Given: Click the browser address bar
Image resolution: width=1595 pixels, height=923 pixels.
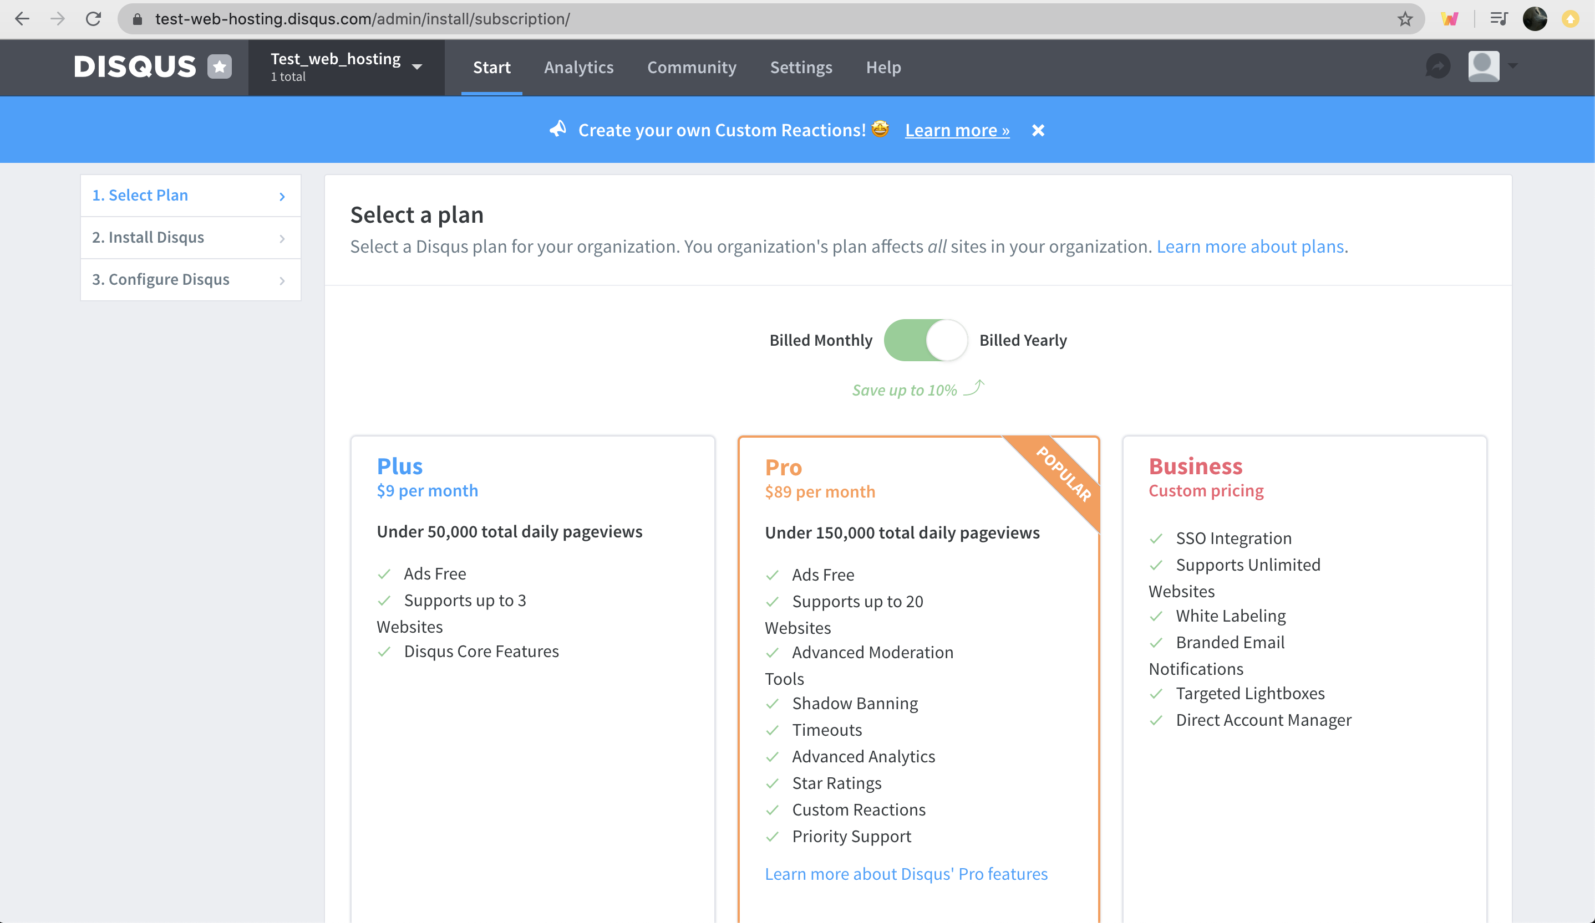Looking at the screenshot, I should pyautogui.click(x=760, y=19).
